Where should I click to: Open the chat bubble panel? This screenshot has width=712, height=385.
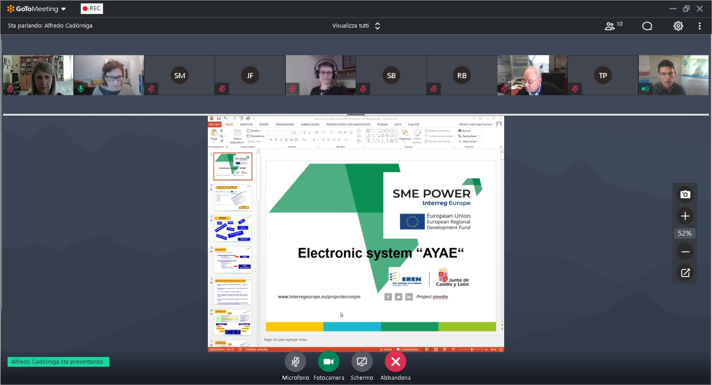point(647,26)
